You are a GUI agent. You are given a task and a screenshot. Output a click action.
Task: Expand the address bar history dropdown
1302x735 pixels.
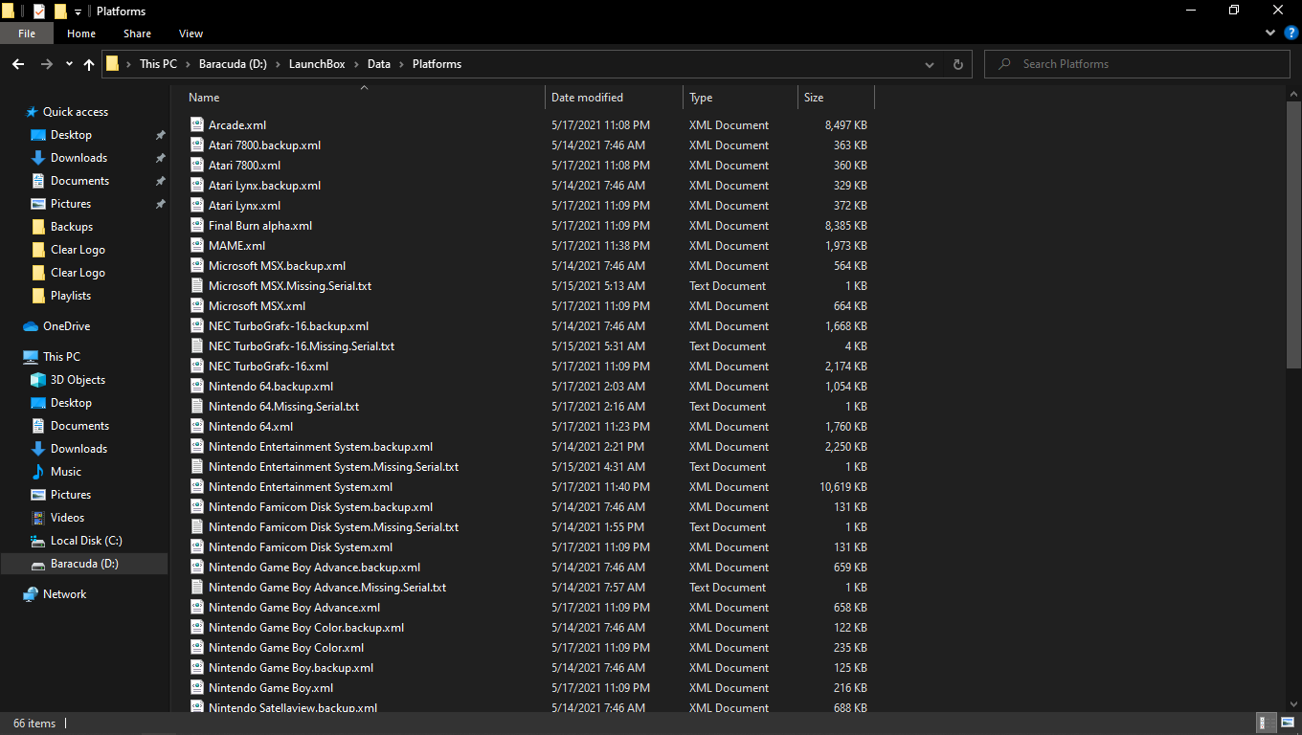click(x=930, y=64)
